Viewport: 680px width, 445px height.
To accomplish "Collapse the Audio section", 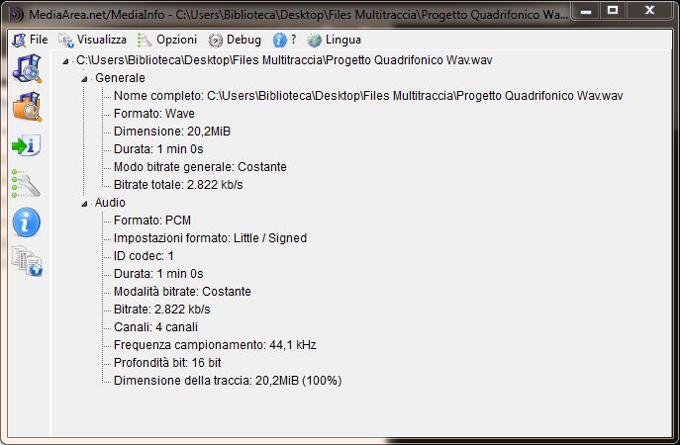I will pyautogui.click(x=84, y=204).
